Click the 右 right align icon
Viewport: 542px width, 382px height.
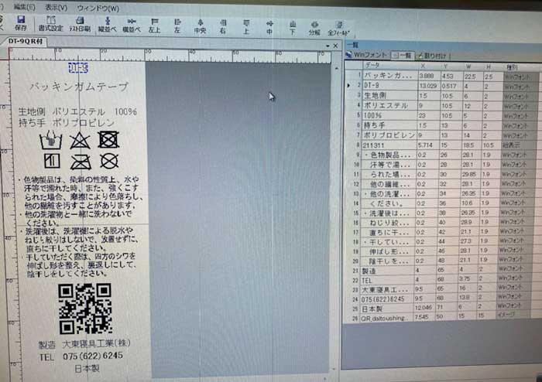(x=222, y=24)
